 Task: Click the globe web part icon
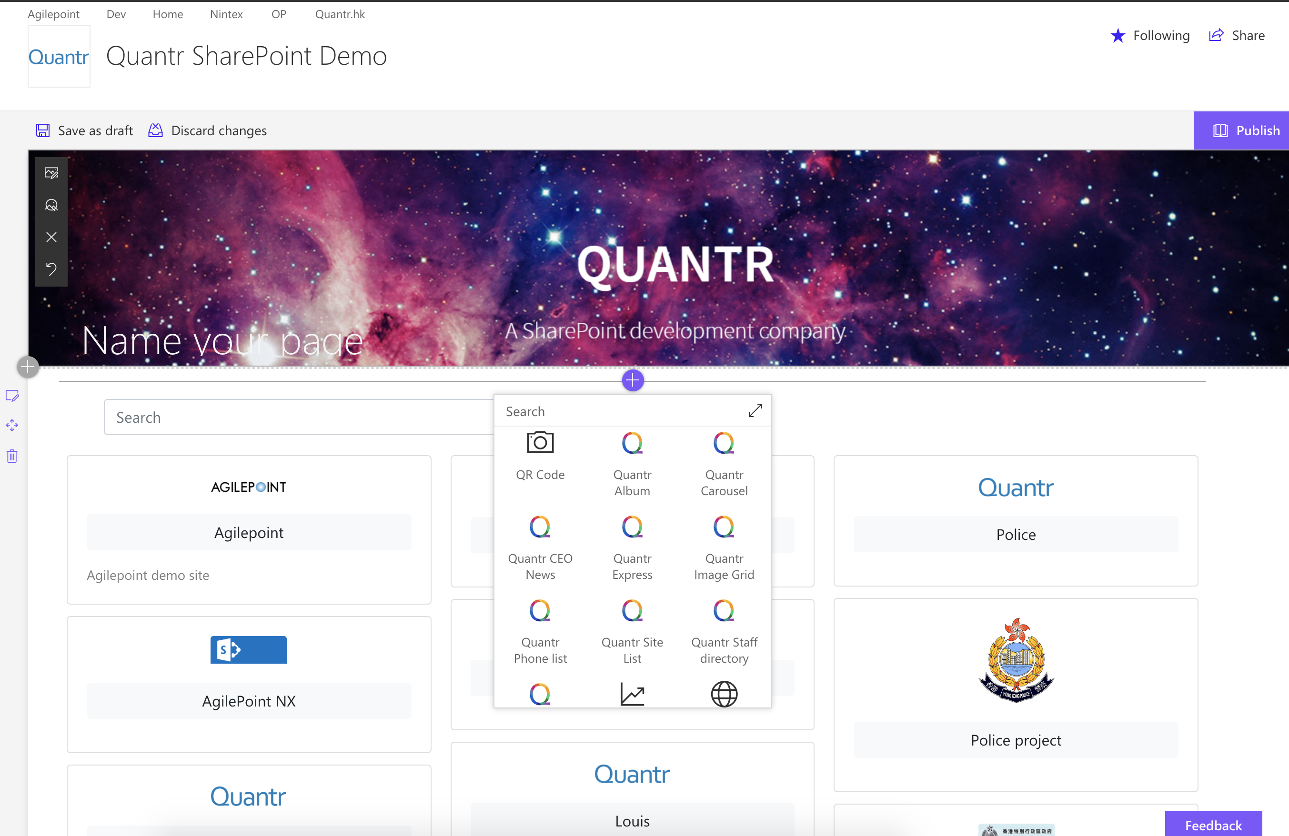724,694
